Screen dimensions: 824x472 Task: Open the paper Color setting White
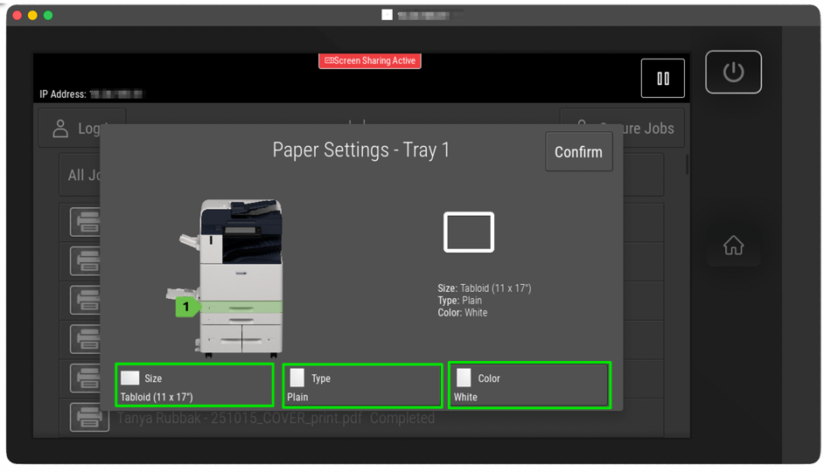point(530,385)
